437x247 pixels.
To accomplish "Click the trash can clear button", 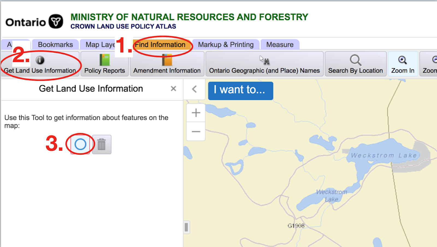I will pyautogui.click(x=102, y=144).
